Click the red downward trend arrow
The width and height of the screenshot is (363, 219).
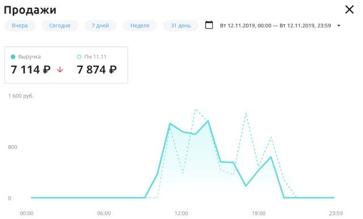coord(60,69)
